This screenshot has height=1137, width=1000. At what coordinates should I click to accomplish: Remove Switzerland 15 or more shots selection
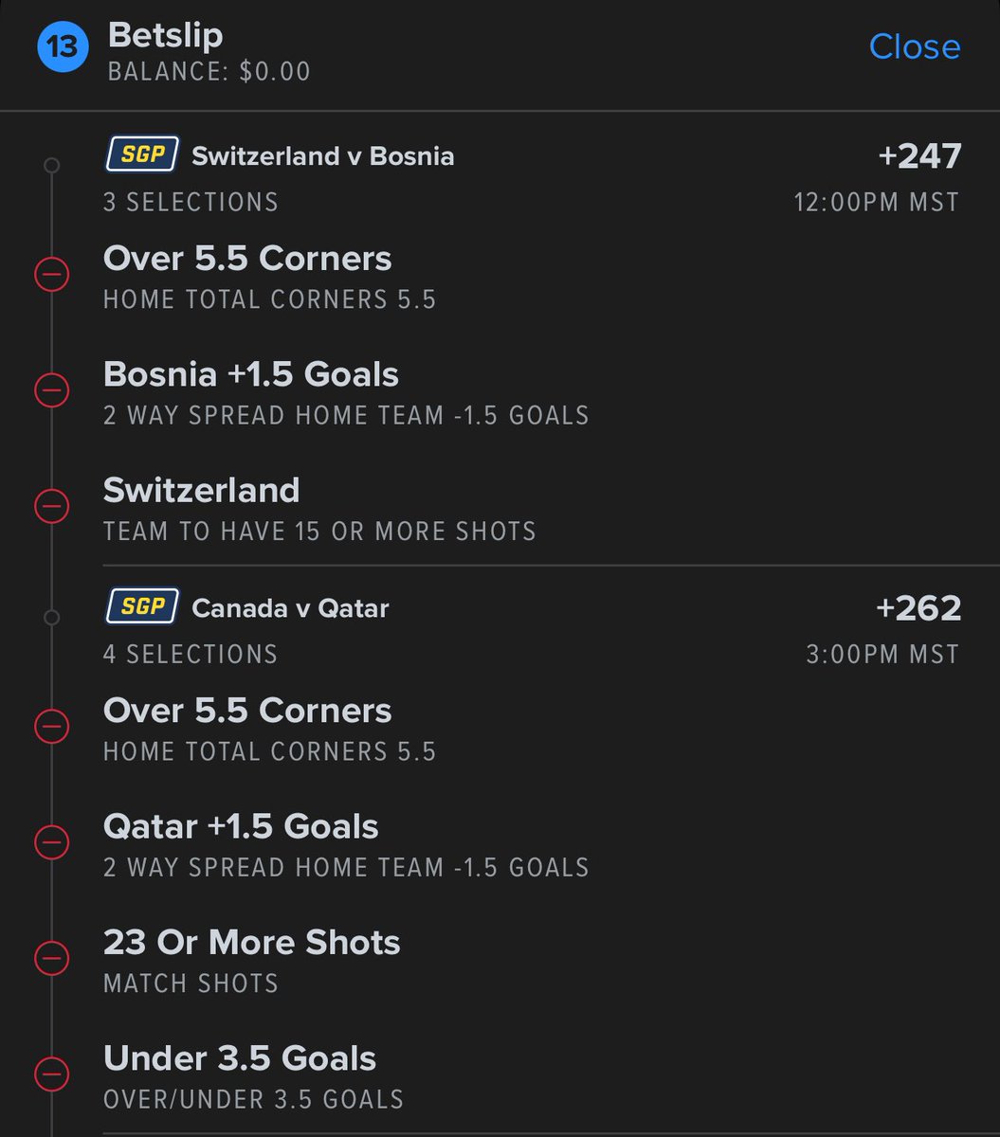point(52,506)
